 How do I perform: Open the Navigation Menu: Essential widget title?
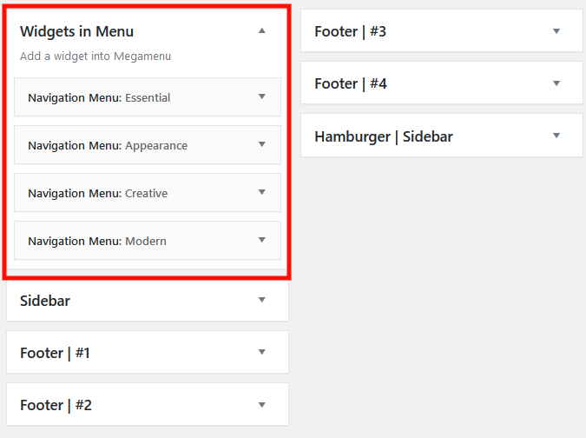point(99,97)
